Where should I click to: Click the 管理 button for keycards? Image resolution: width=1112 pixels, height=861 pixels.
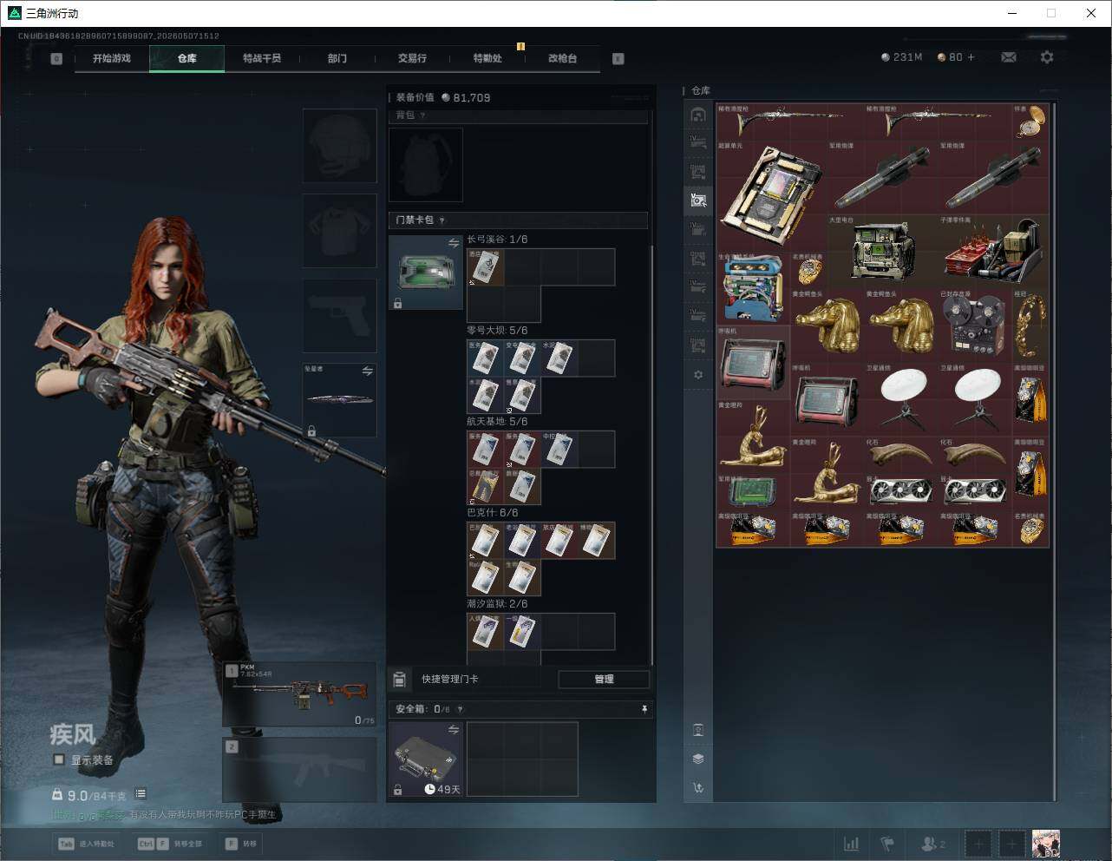coord(604,679)
